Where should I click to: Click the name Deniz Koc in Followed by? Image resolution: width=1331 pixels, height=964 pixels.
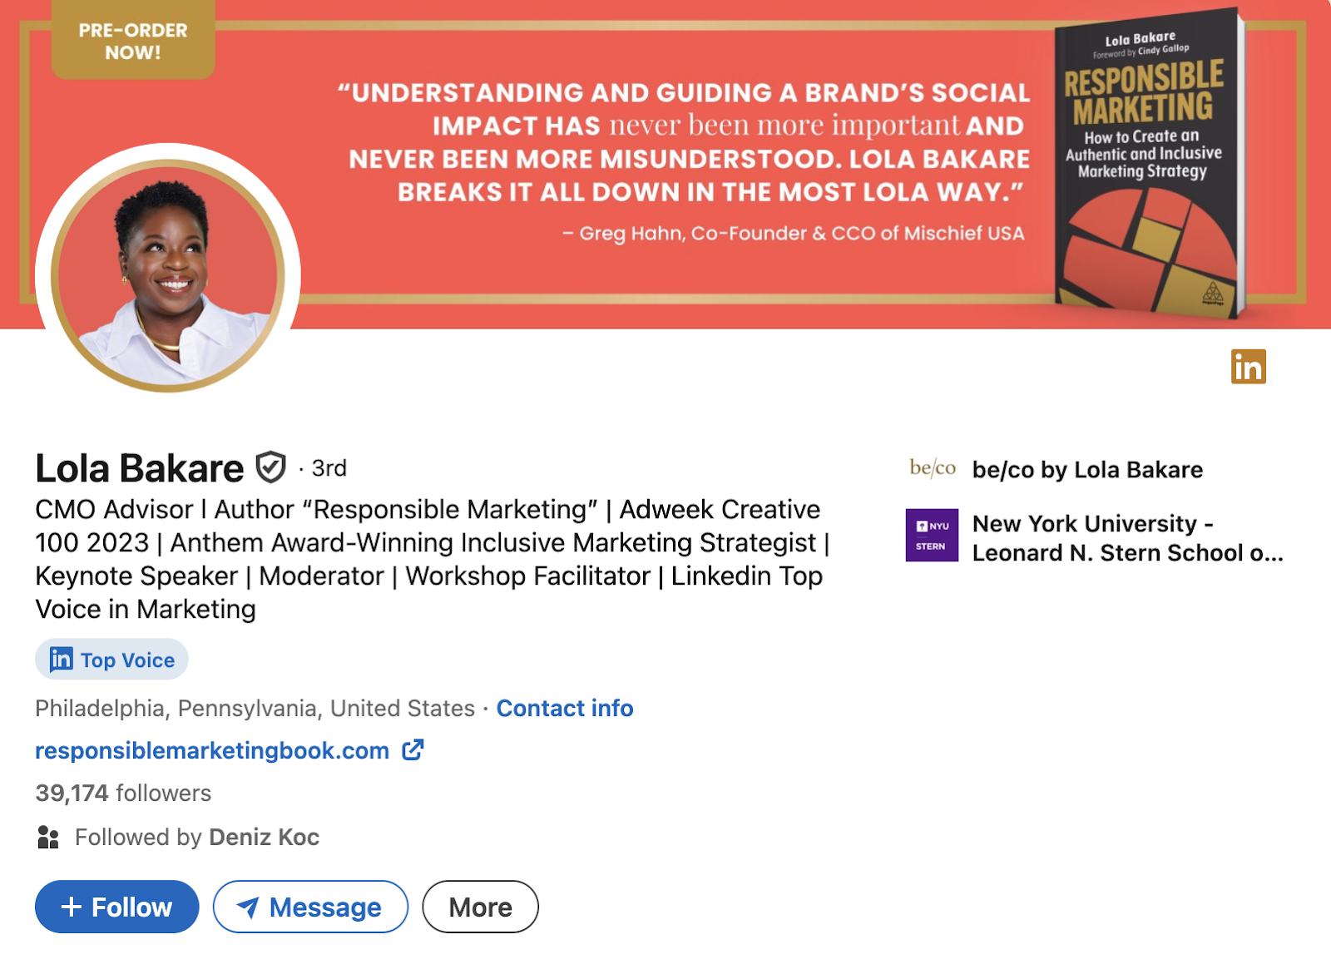pos(264,837)
